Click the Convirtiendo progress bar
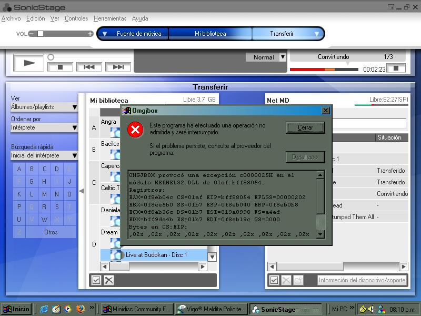421x316 pixels. click(x=324, y=70)
